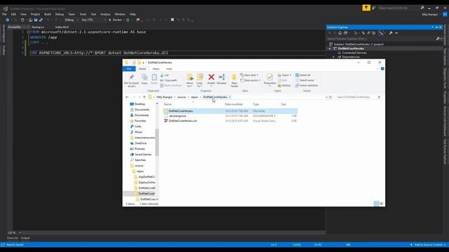Open the Share tab in Explorer ribbon
Screen dimensions: 449x252
click(156, 69)
